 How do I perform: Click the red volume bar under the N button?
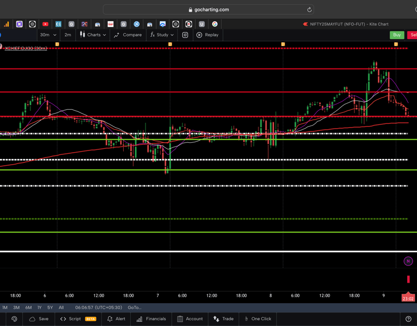click(x=408, y=279)
